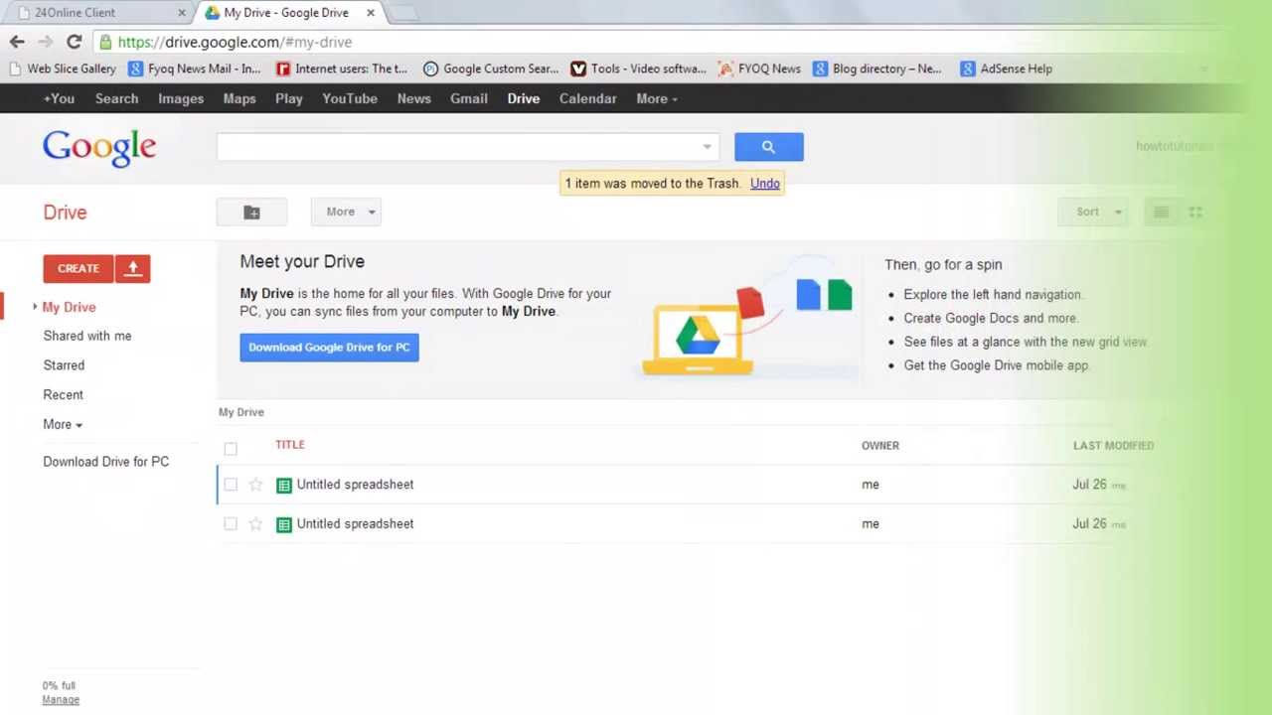Image resolution: width=1272 pixels, height=715 pixels.
Task: Click the blue magnifier search button
Action: tap(769, 147)
